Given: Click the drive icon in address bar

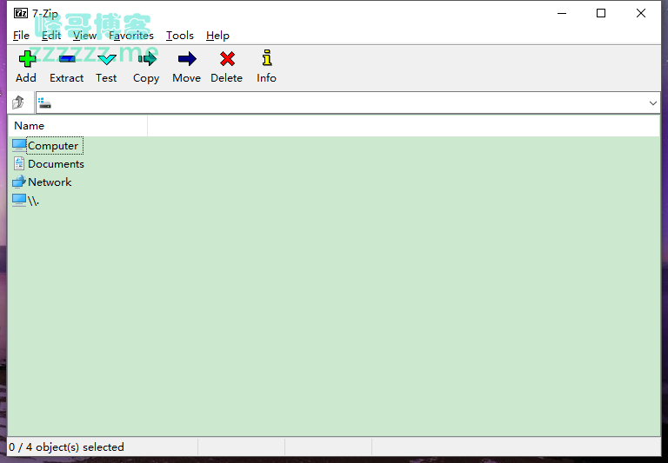Looking at the screenshot, I should [44, 103].
